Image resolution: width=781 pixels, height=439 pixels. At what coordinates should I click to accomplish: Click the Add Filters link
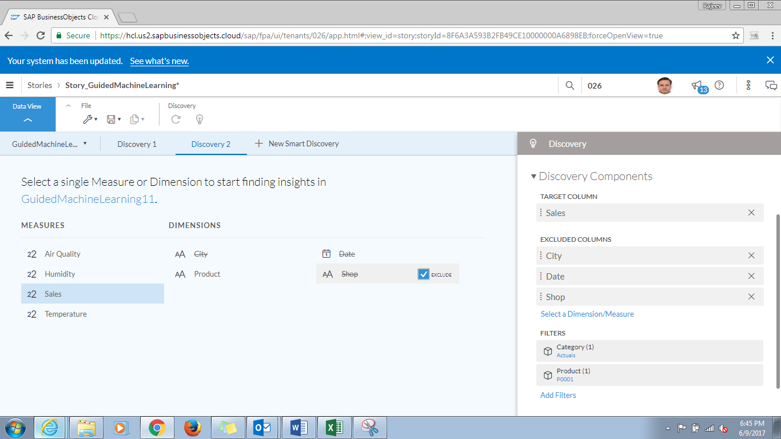(558, 395)
